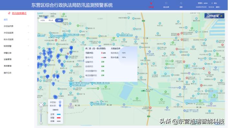This screenshot has width=228, height=128.
Task: Click the 当前水位 value 0 cm
Action: [103, 53]
